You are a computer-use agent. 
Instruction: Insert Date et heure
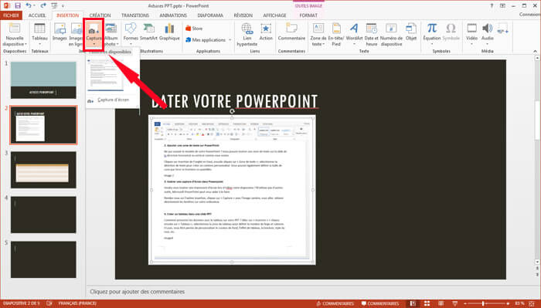pyautogui.click(x=371, y=34)
